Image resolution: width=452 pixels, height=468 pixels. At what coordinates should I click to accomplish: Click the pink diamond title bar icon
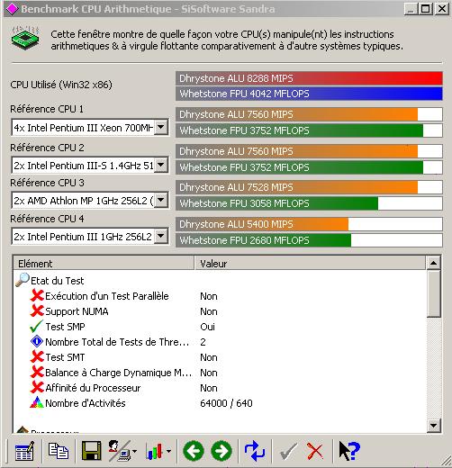pyautogui.click(x=12, y=9)
